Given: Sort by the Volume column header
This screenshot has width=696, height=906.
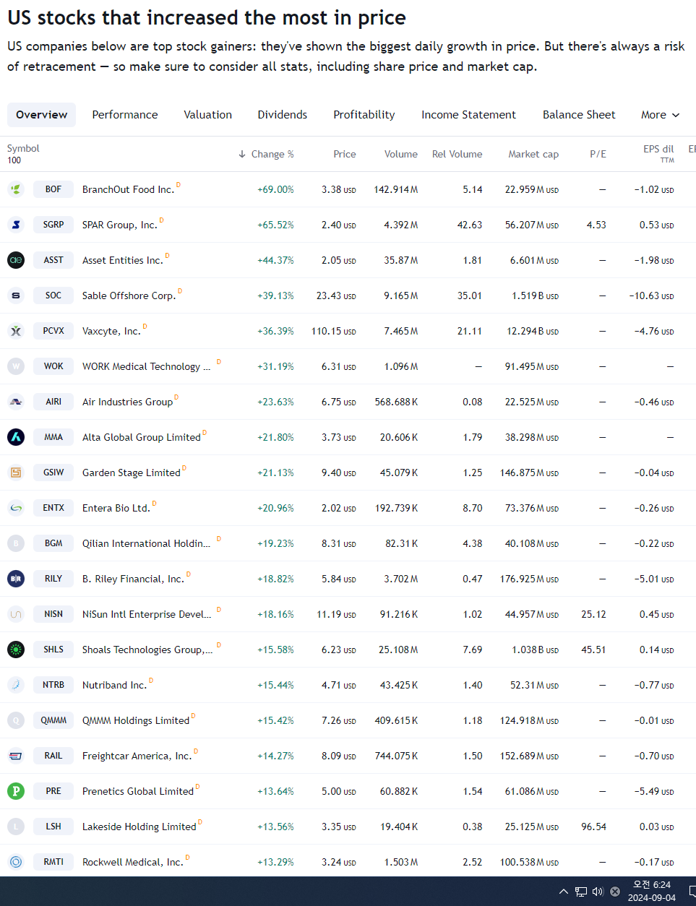Looking at the screenshot, I should pyautogui.click(x=401, y=154).
